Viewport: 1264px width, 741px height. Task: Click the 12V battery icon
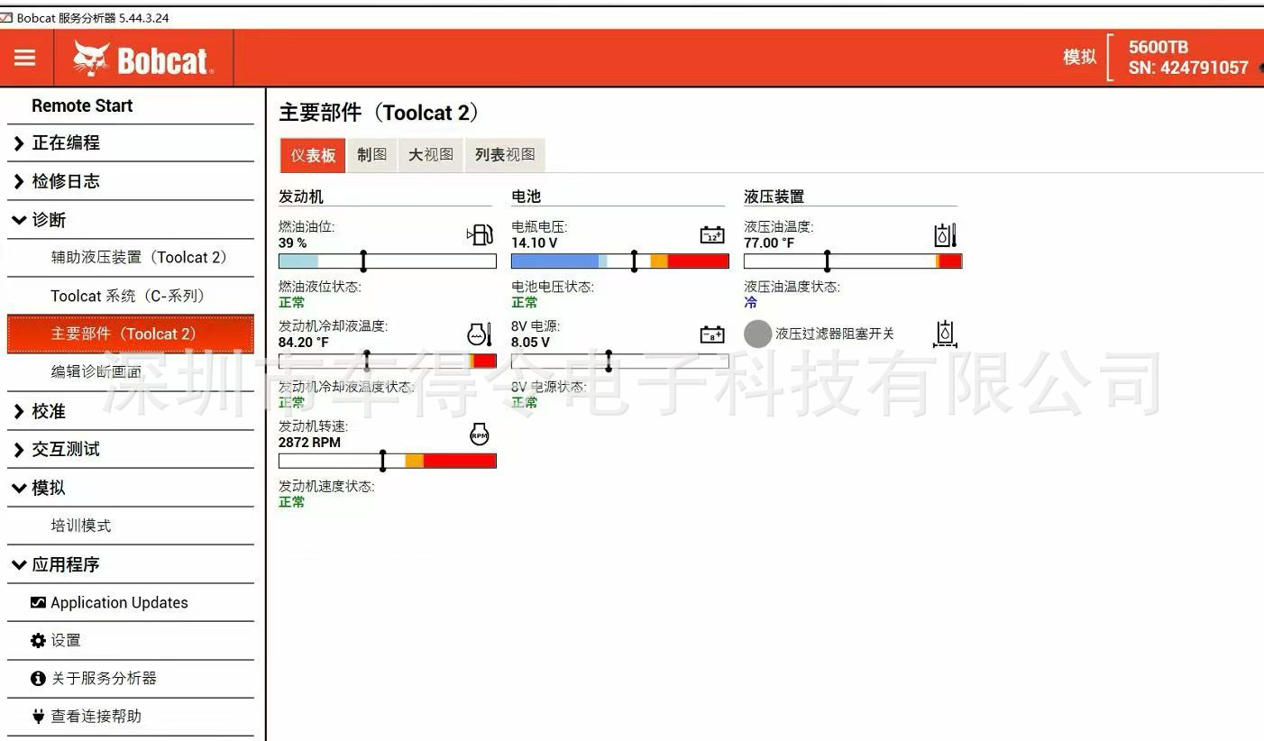(712, 235)
